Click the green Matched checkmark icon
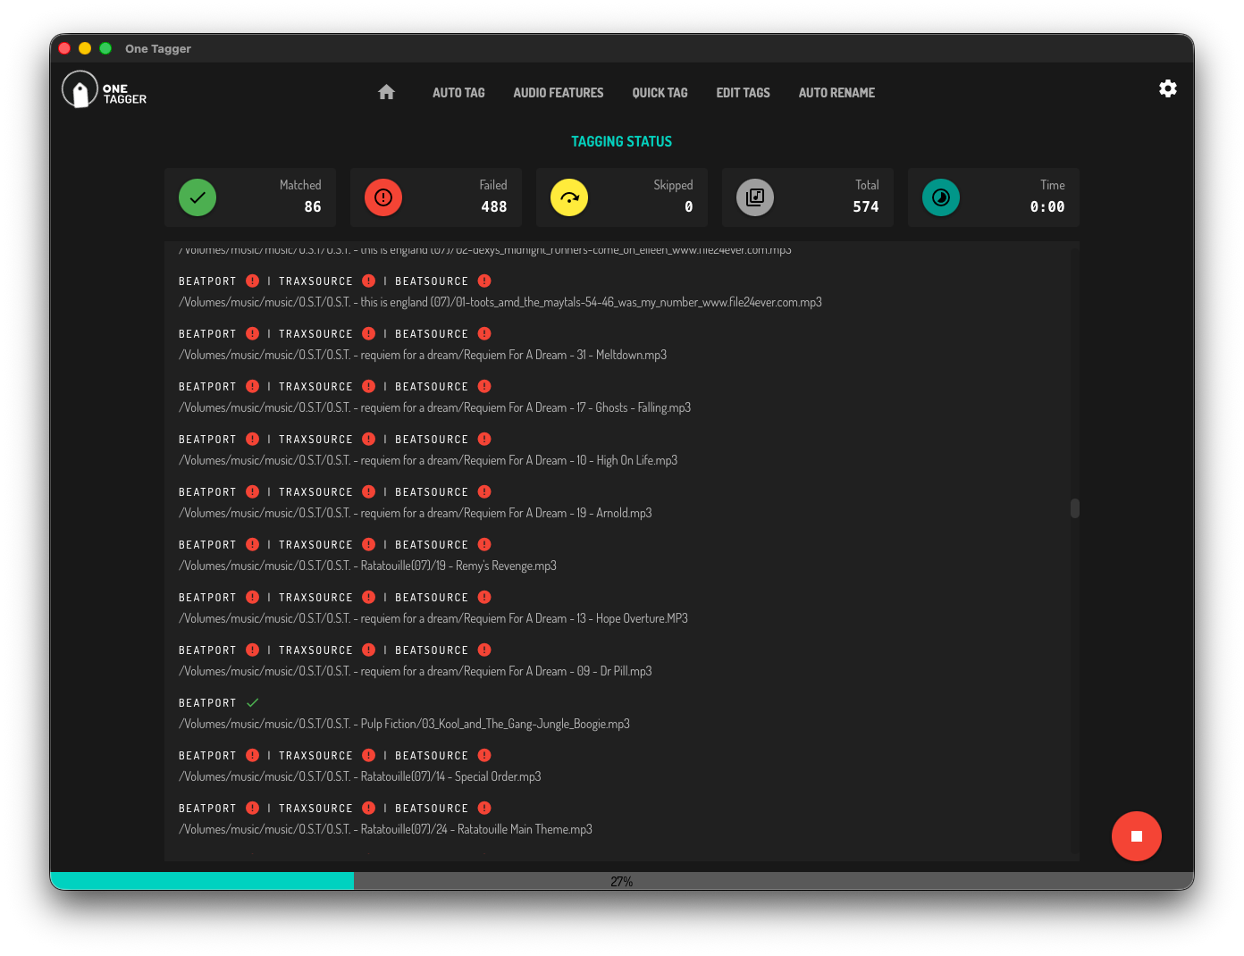Image resolution: width=1244 pixels, height=956 pixels. click(198, 197)
